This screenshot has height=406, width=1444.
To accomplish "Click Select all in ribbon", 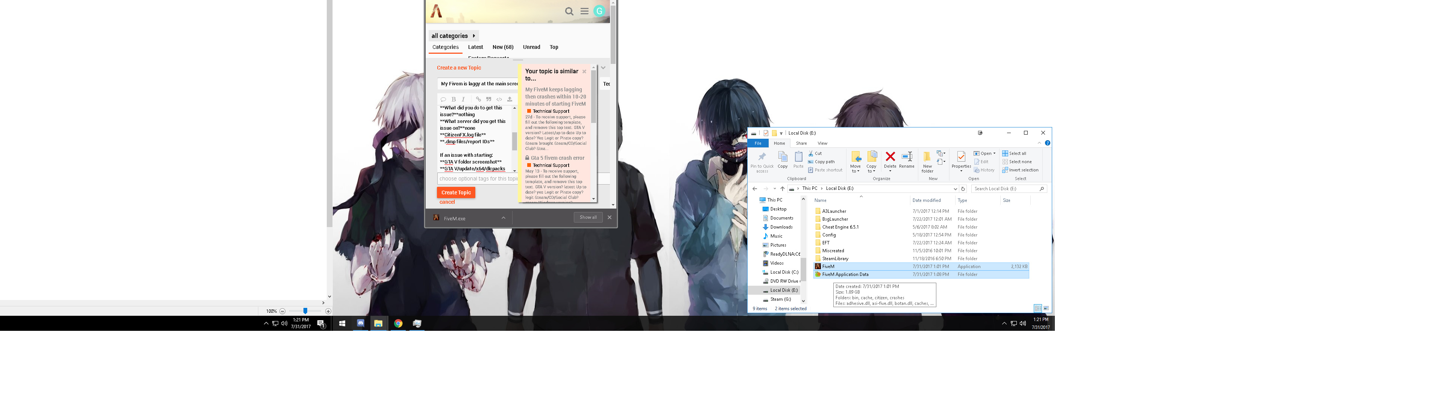I will pyautogui.click(x=1014, y=153).
